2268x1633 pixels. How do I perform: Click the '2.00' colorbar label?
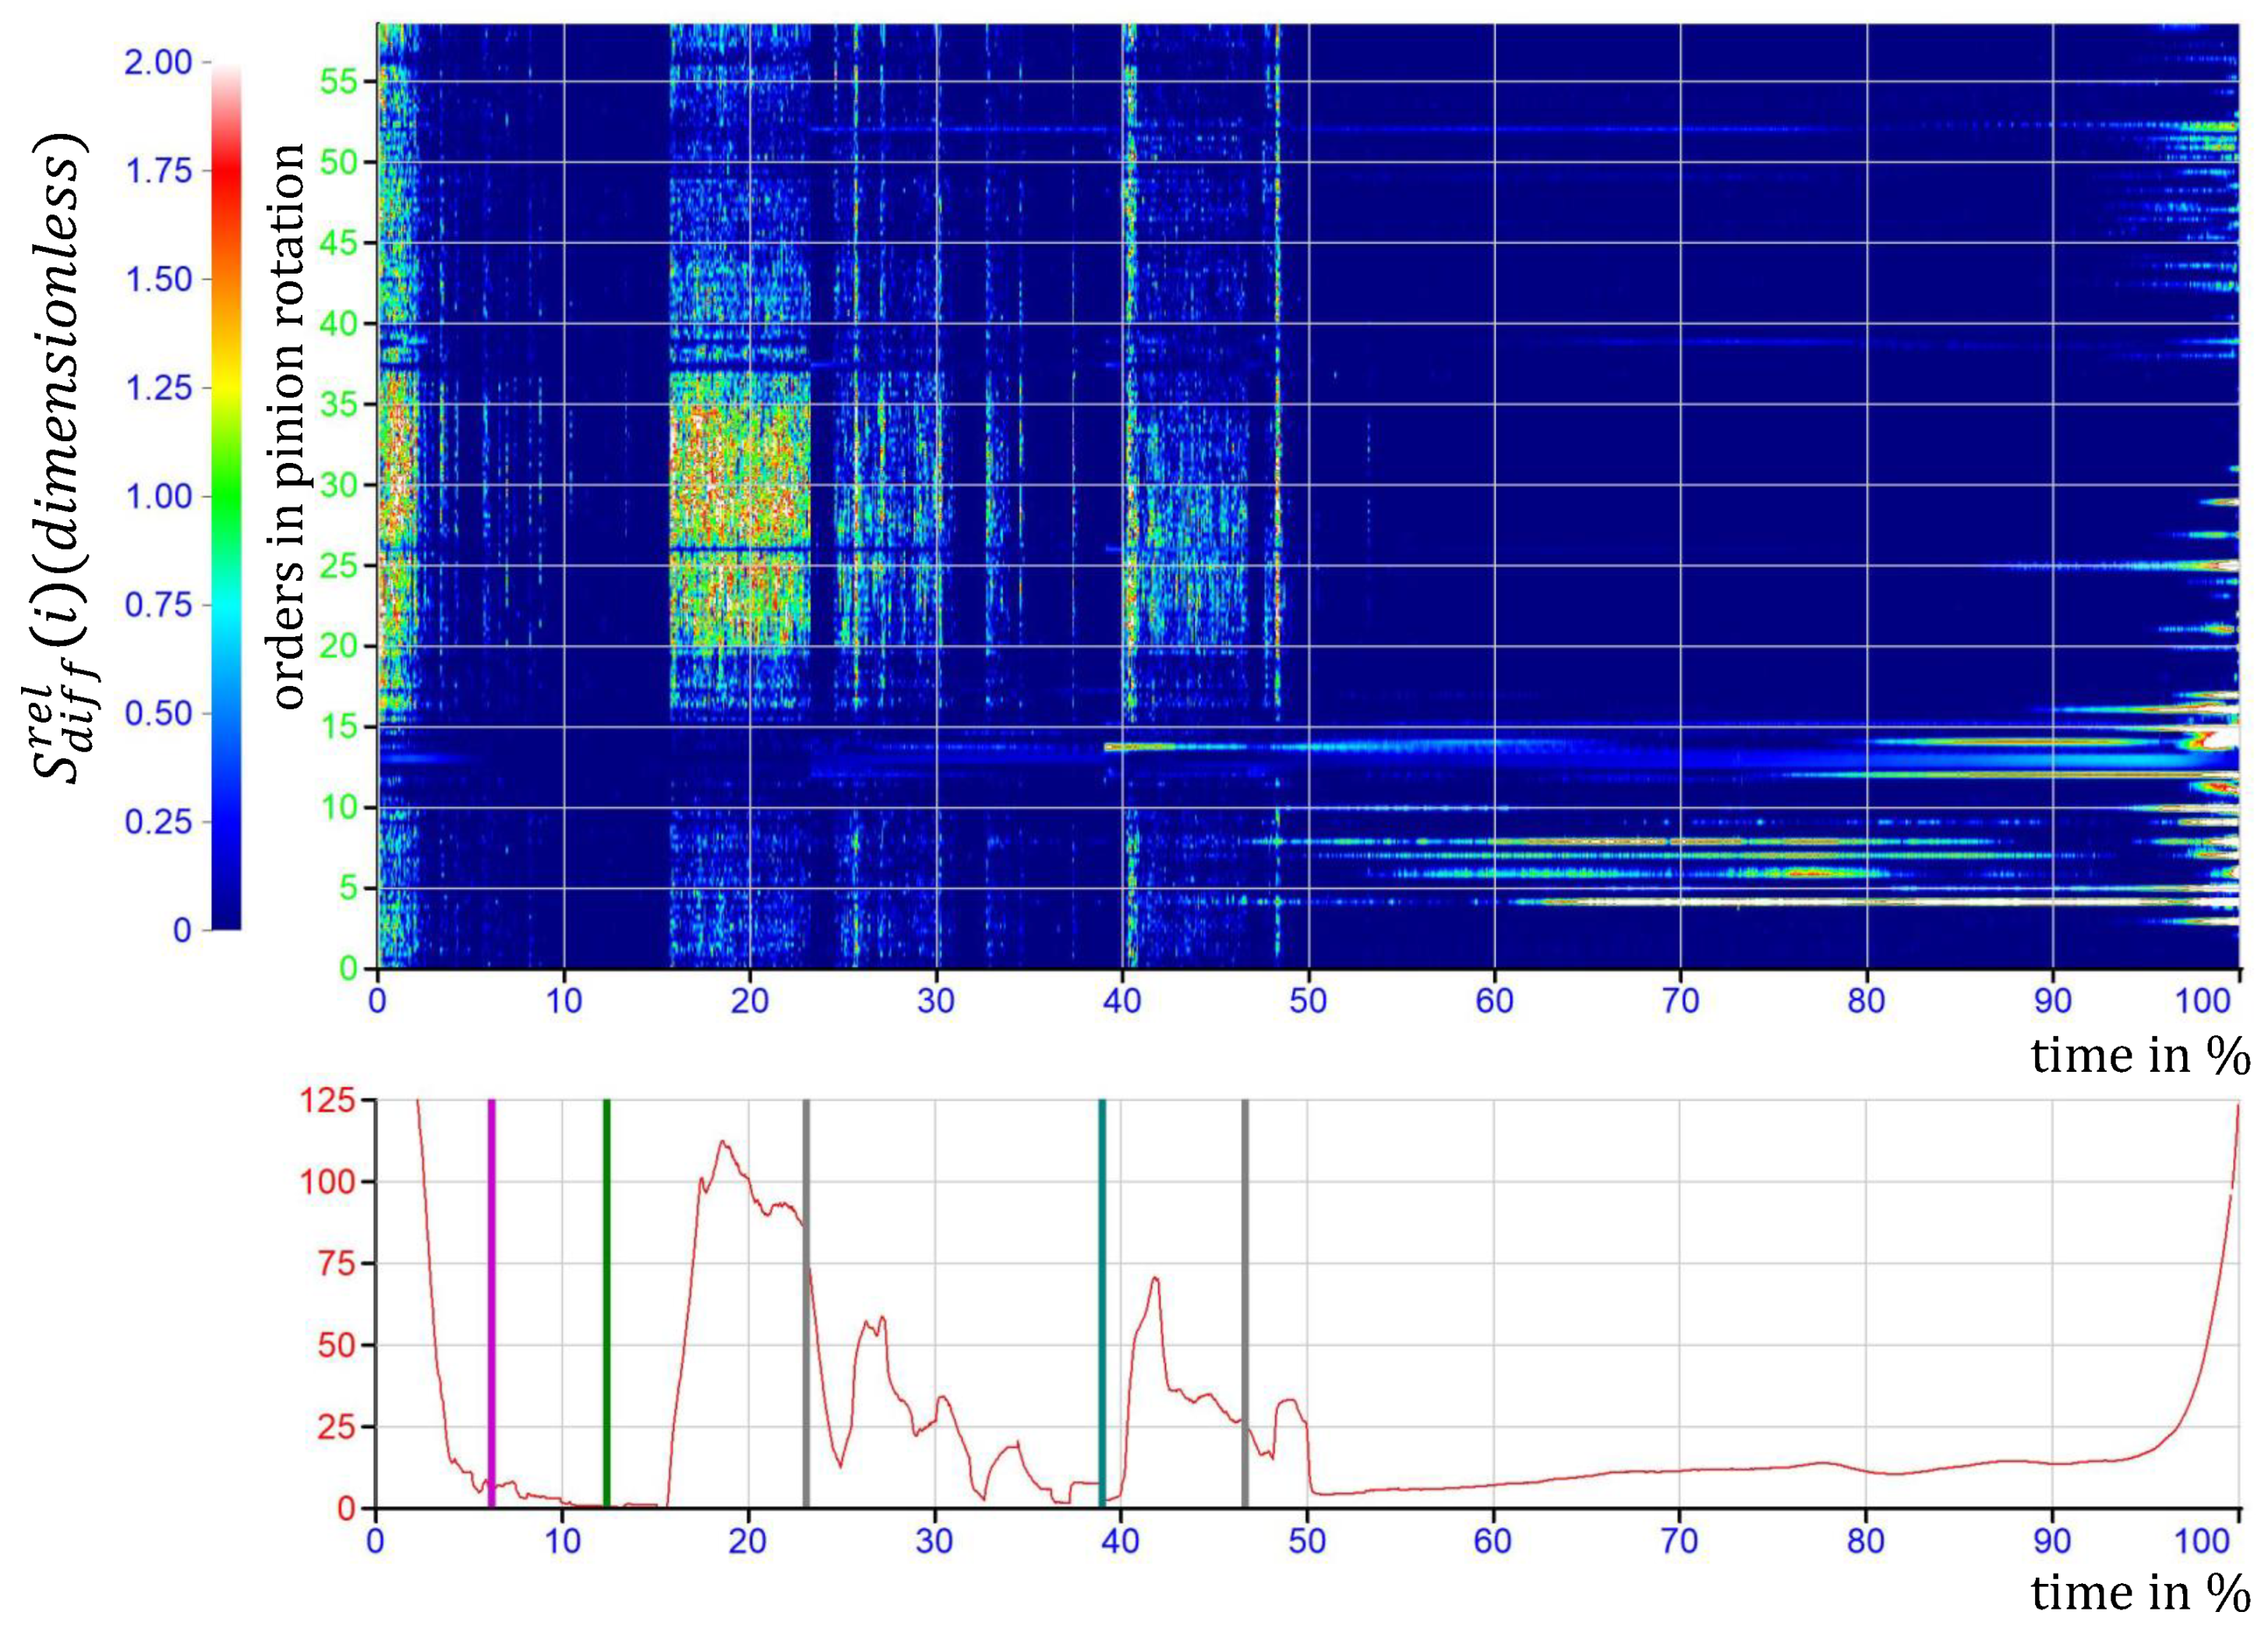[158, 62]
